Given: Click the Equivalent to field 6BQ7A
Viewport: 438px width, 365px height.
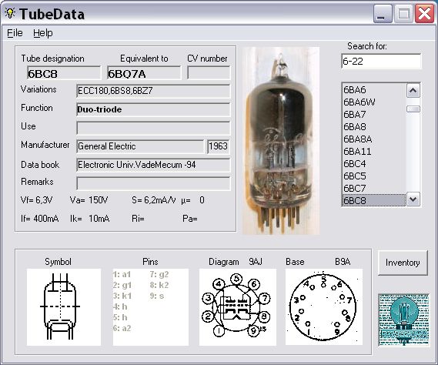Looking at the screenshot, I should [144, 73].
